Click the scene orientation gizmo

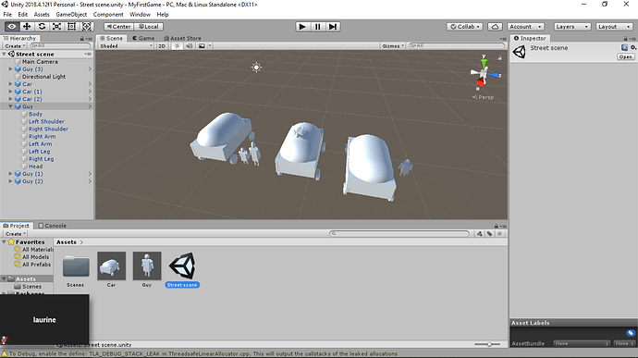[485, 74]
